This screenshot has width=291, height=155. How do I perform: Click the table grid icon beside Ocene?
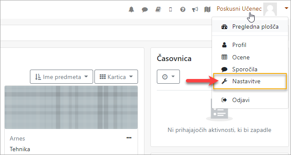(x=224, y=57)
